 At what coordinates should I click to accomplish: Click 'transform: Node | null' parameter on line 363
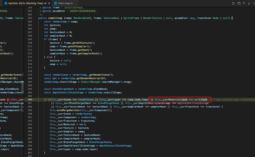(x=213, y=18)
